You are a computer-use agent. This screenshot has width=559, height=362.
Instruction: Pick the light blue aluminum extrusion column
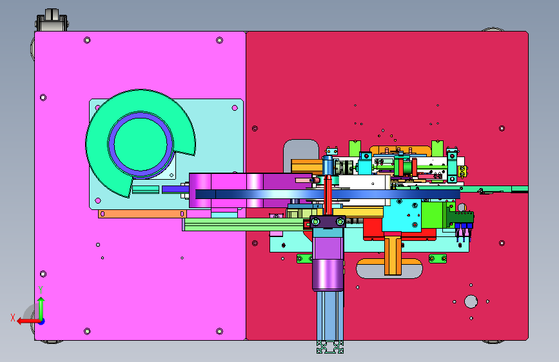[x=330, y=316]
